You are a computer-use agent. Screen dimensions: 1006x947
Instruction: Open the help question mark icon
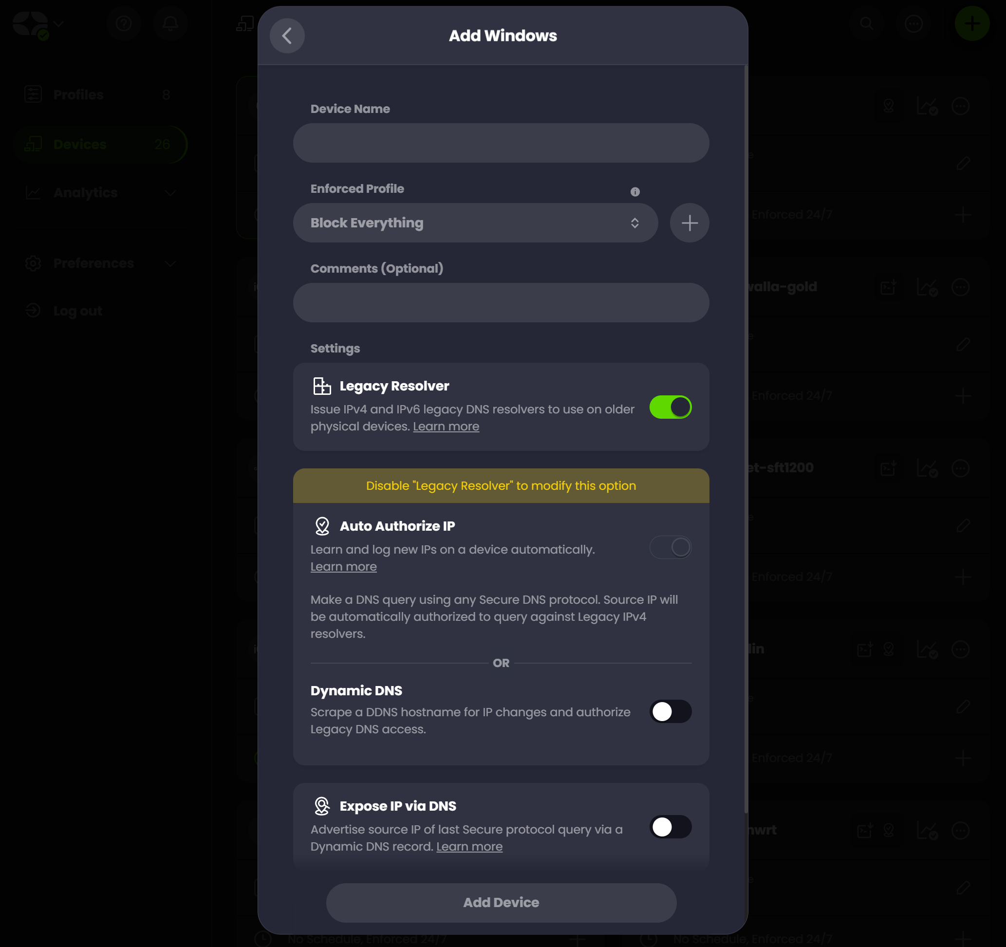124,23
